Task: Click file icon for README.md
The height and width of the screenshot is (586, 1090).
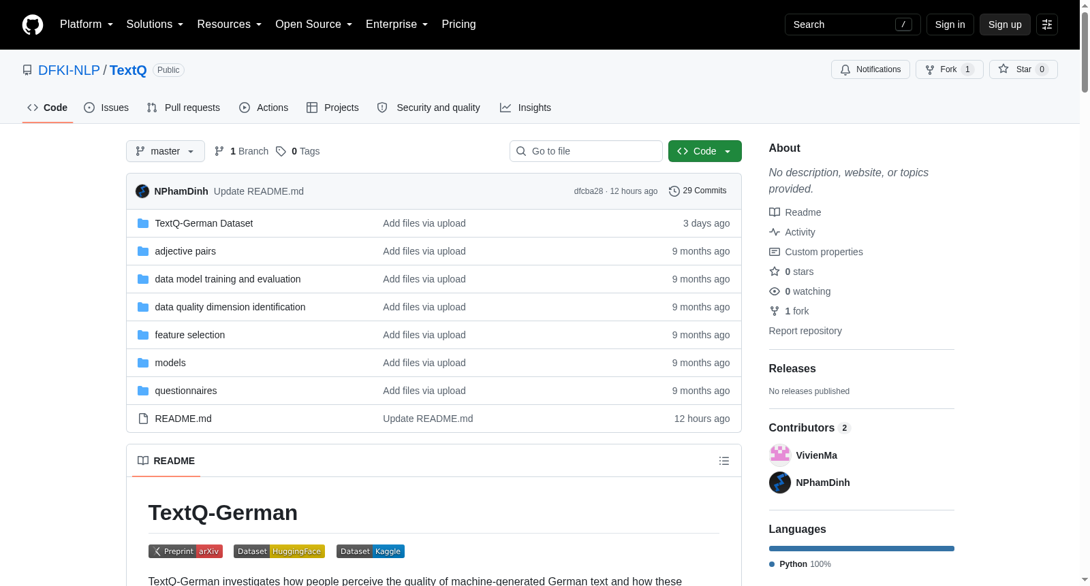Action: coord(143,419)
